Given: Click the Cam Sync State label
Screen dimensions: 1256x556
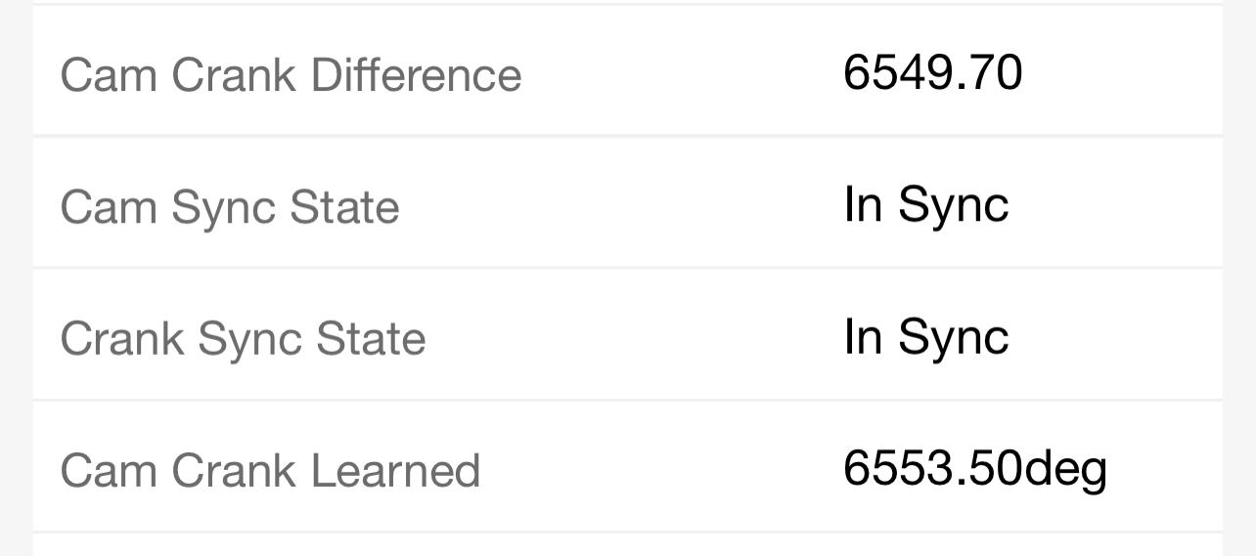Looking at the screenshot, I should tap(230, 207).
